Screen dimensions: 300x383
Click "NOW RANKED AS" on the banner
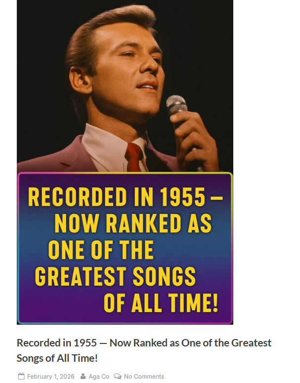[x=132, y=224]
